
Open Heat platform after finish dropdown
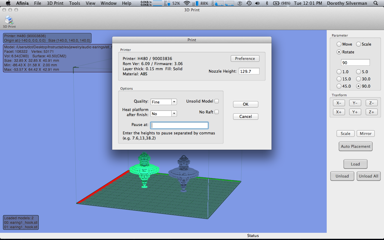[163, 114]
